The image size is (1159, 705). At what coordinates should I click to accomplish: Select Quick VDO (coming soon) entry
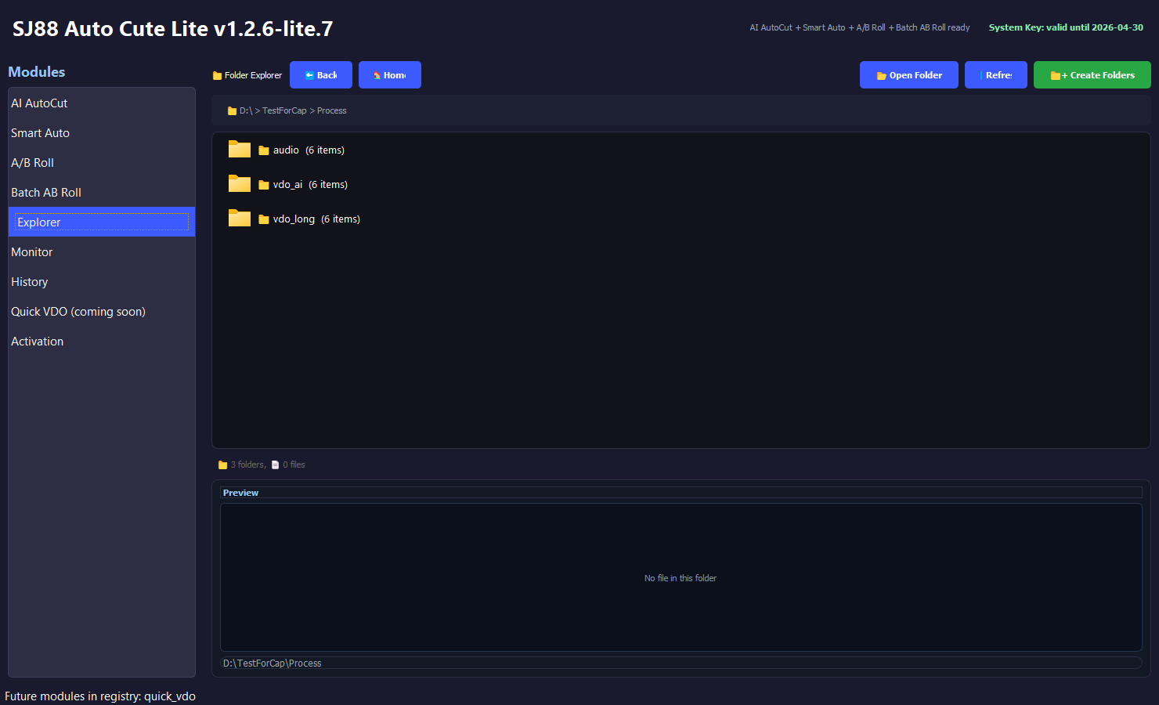[x=78, y=312]
